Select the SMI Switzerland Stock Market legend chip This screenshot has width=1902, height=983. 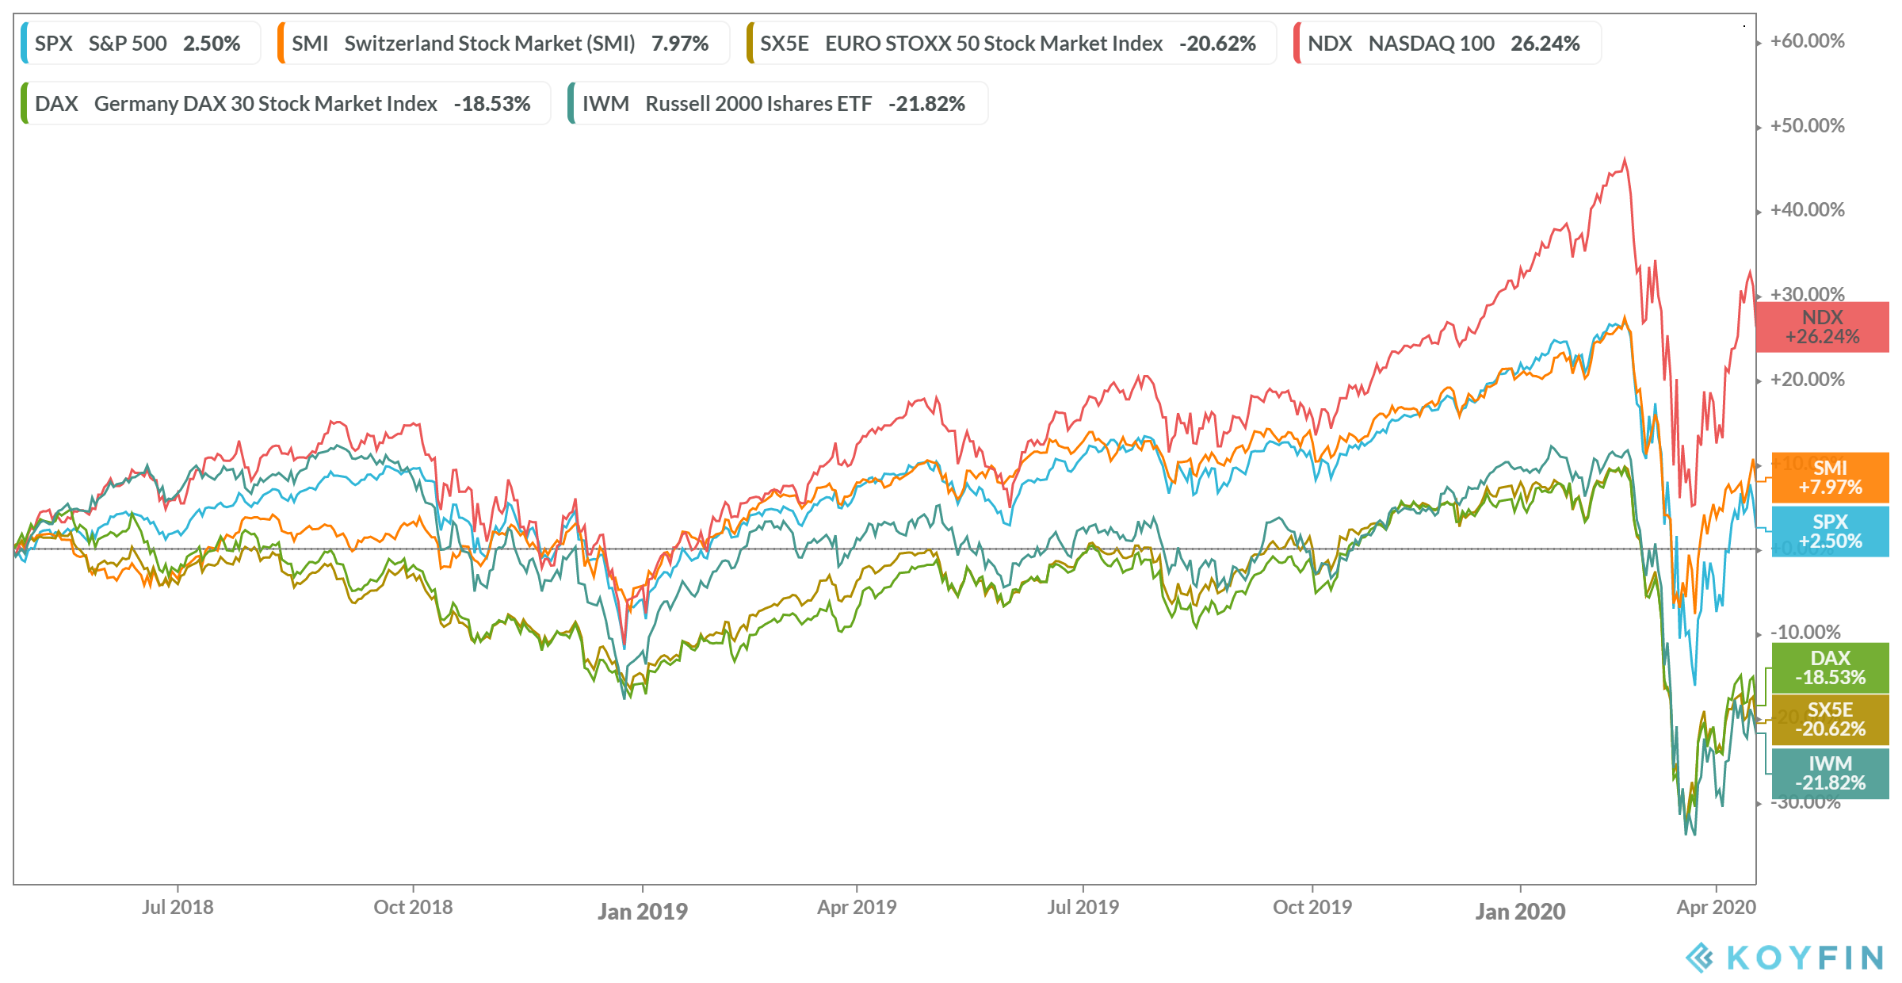503,43
